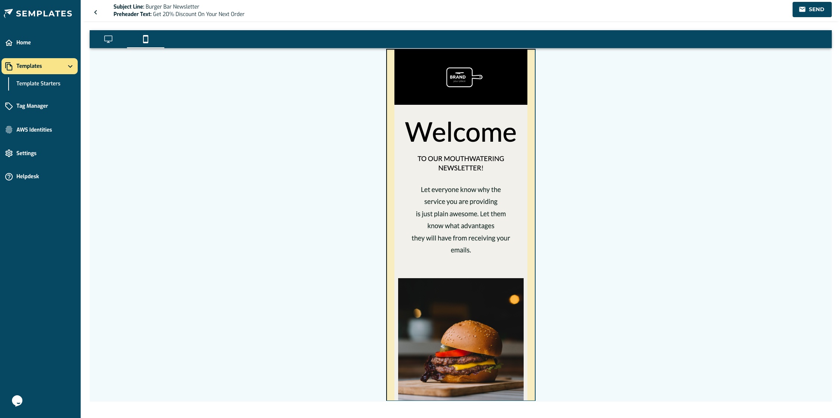
Task: Collapse the Templates menu chevron
Action: point(70,66)
